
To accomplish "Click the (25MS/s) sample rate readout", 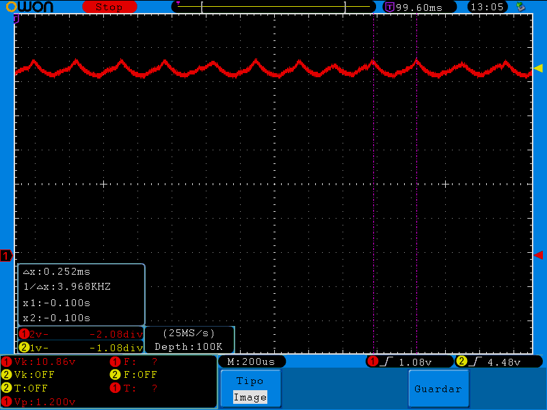I will tap(189, 333).
